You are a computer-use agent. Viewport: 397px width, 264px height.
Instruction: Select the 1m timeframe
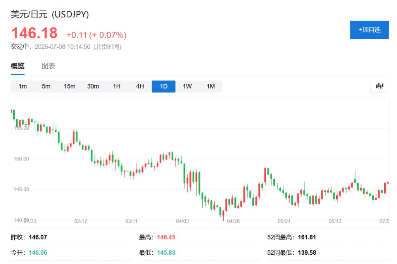click(22, 86)
